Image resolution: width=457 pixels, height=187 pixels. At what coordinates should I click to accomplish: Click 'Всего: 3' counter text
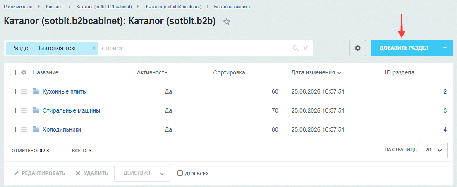[x=81, y=151]
